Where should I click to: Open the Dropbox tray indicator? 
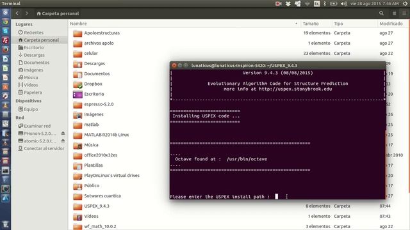(288, 3)
